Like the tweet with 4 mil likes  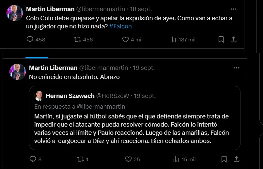point(126,39)
